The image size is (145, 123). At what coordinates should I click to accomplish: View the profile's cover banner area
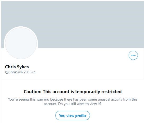pyautogui.click(x=72, y=25)
